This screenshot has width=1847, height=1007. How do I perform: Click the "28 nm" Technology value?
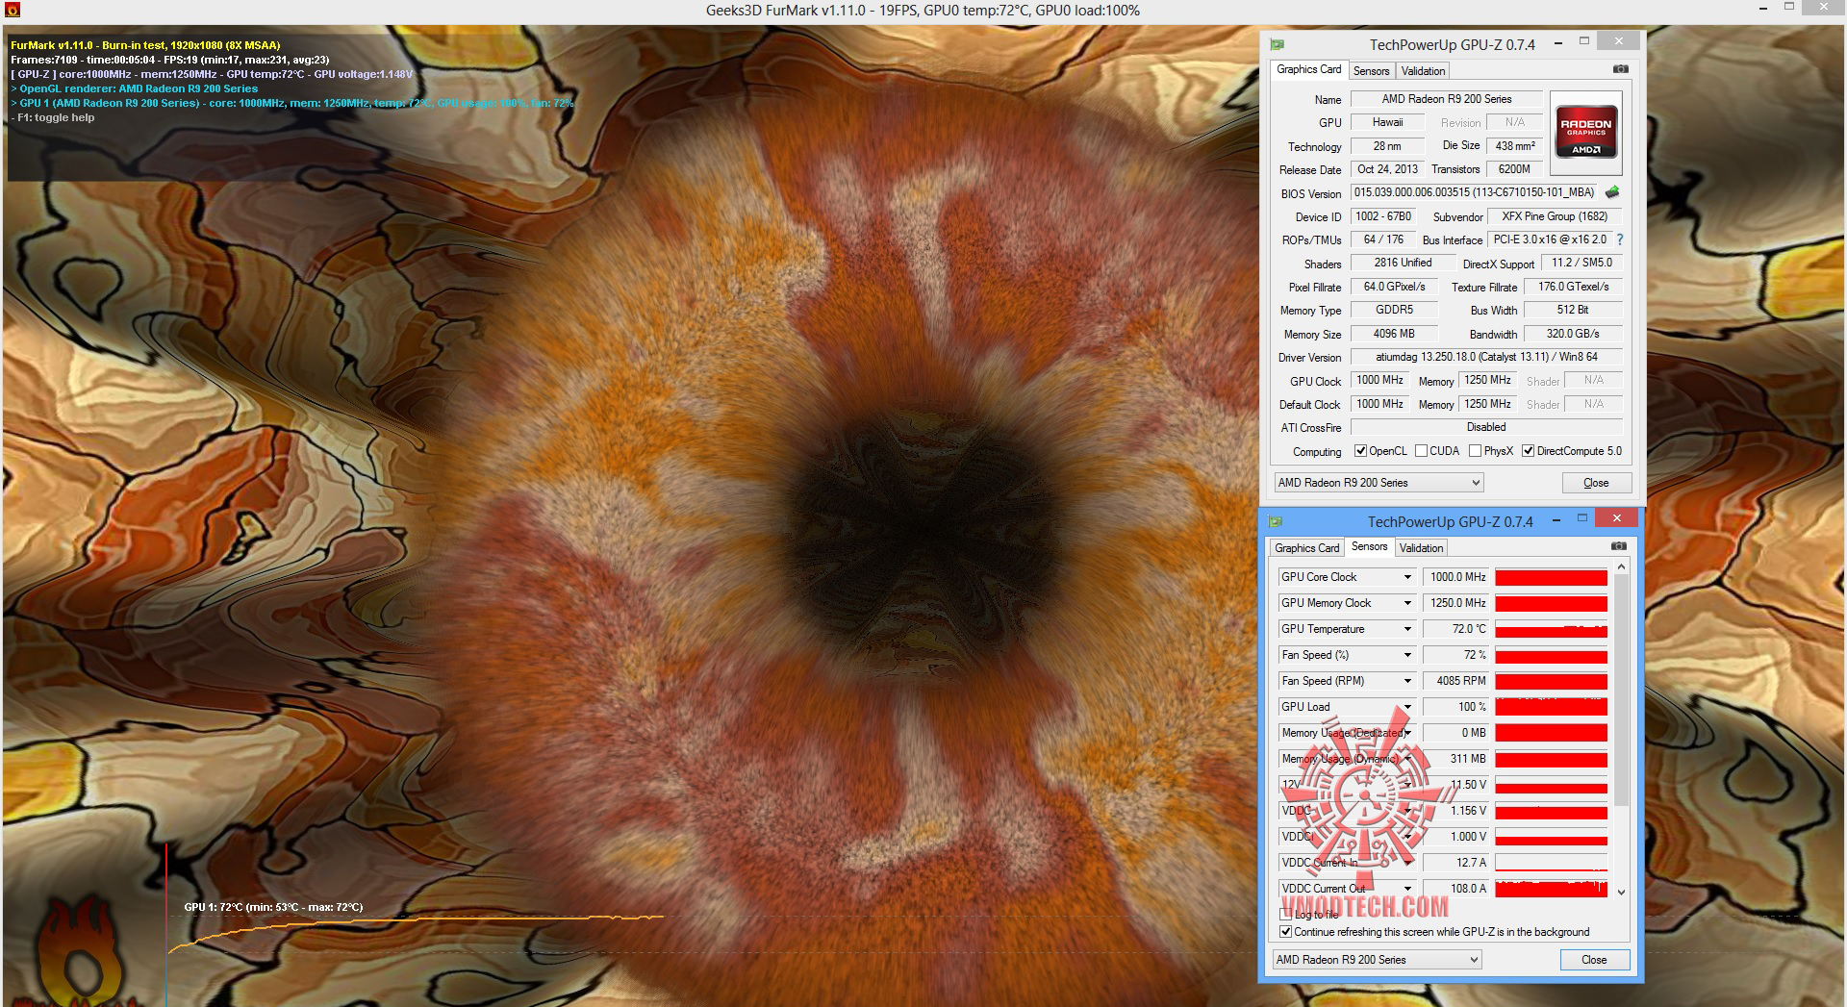click(1387, 146)
